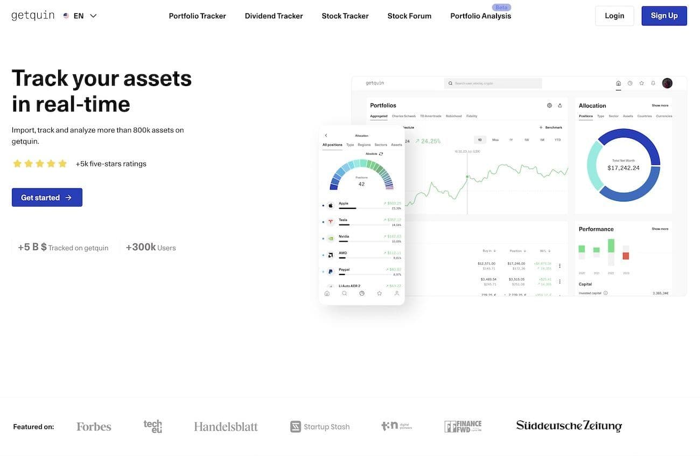Select the Max chart range
Screen dimensions: 700x463
(495, 140)
